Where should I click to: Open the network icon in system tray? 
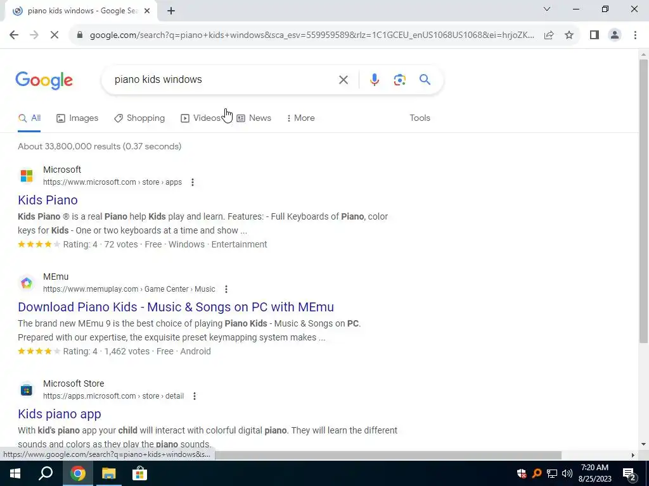point(552,473)
